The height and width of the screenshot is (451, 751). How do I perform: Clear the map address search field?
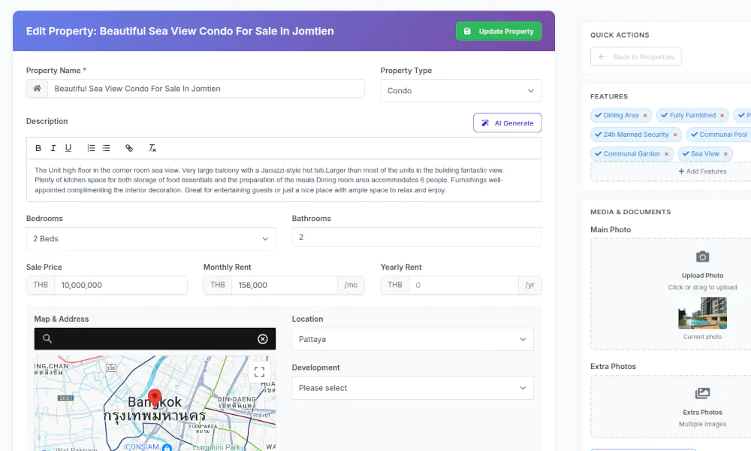coord(263,339)
